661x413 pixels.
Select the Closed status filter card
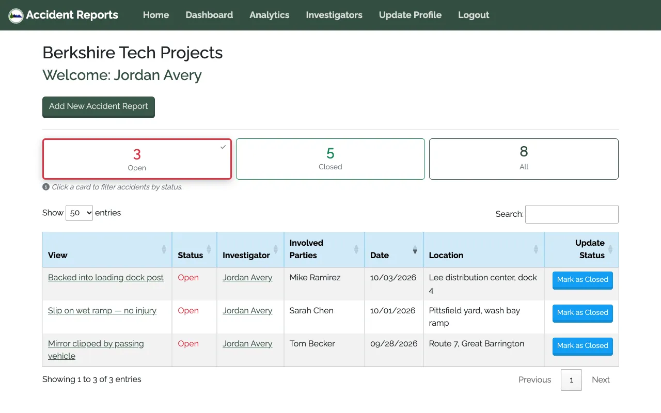[330, 159]
